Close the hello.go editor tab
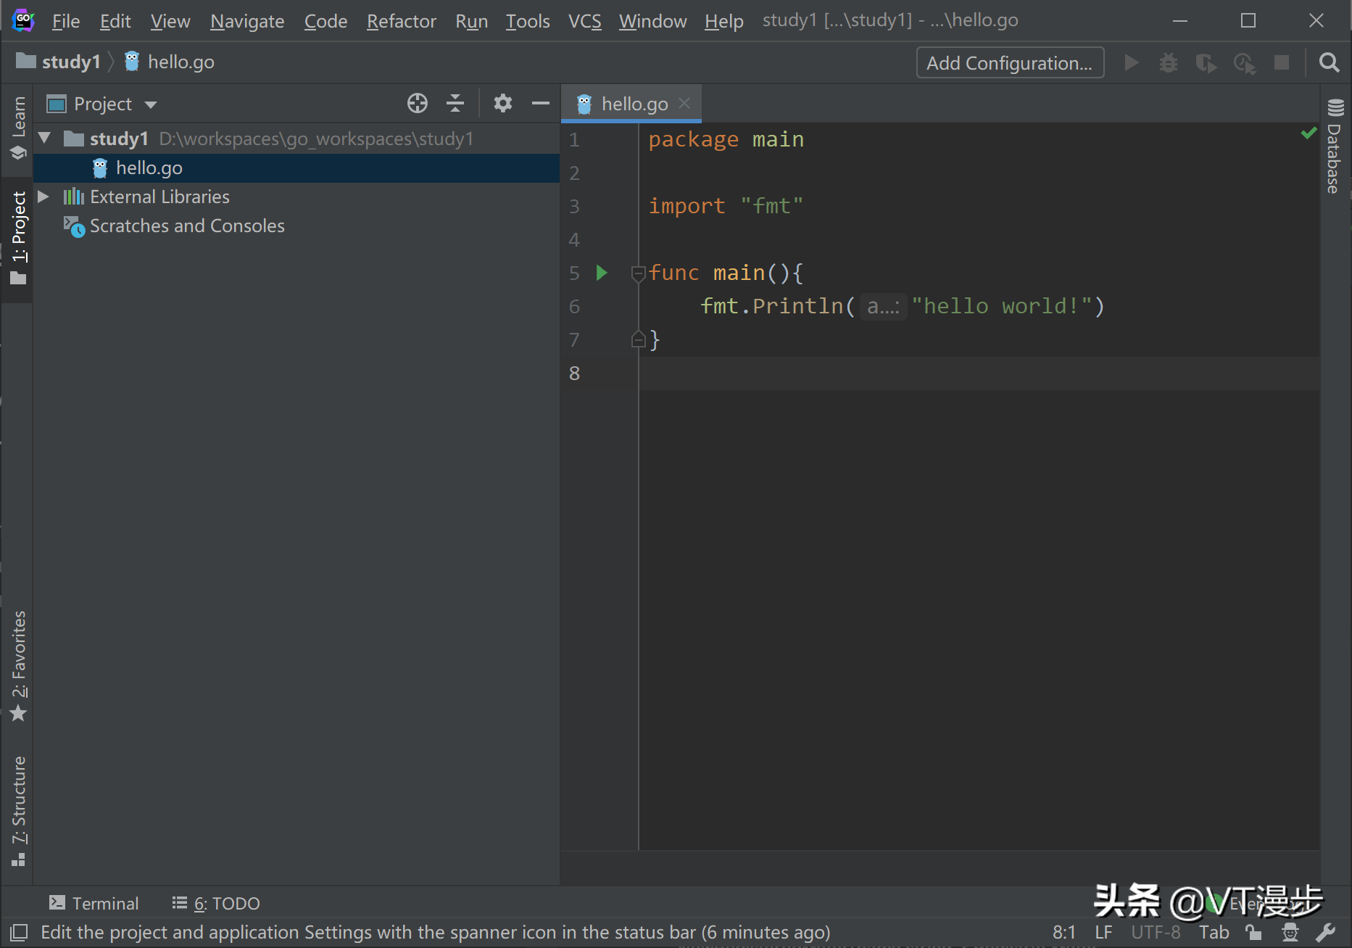The height and width of the screenshot is (948, 1352). (684, 103)
